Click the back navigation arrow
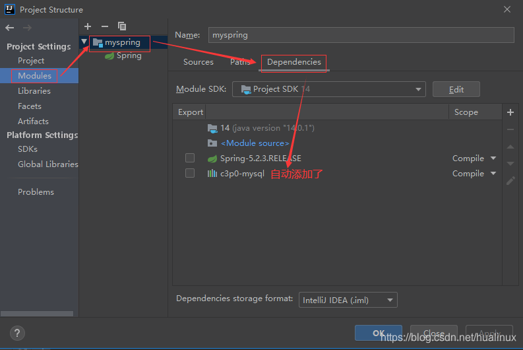The image size is (523, 350). pos(10,28)
